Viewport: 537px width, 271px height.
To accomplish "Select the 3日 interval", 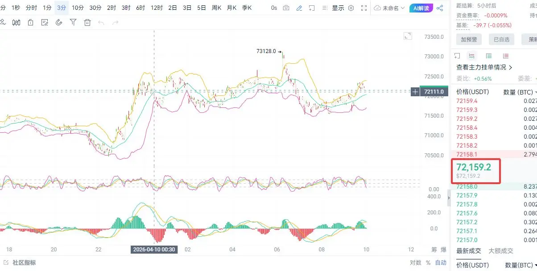I will click(x=187, y=8).
